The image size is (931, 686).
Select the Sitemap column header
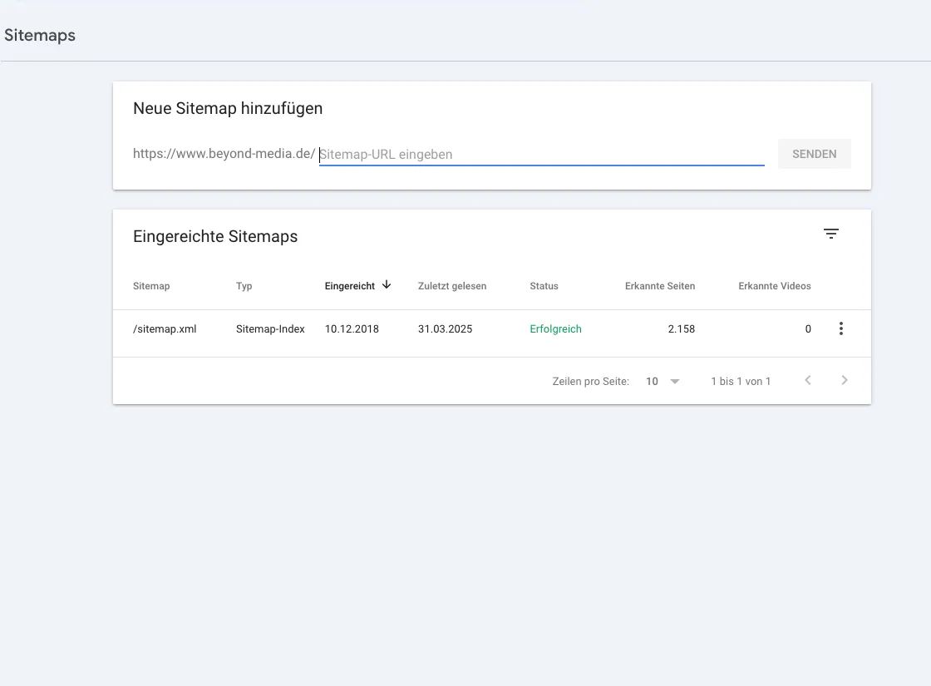click(x=151, y=285)
